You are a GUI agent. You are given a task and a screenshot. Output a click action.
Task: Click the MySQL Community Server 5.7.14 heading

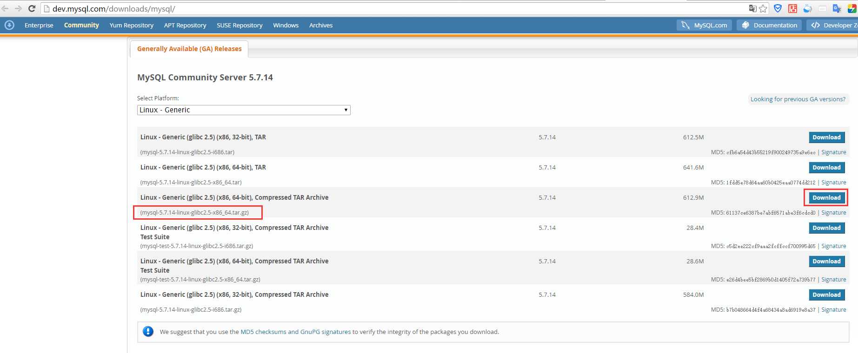[205, 78]
